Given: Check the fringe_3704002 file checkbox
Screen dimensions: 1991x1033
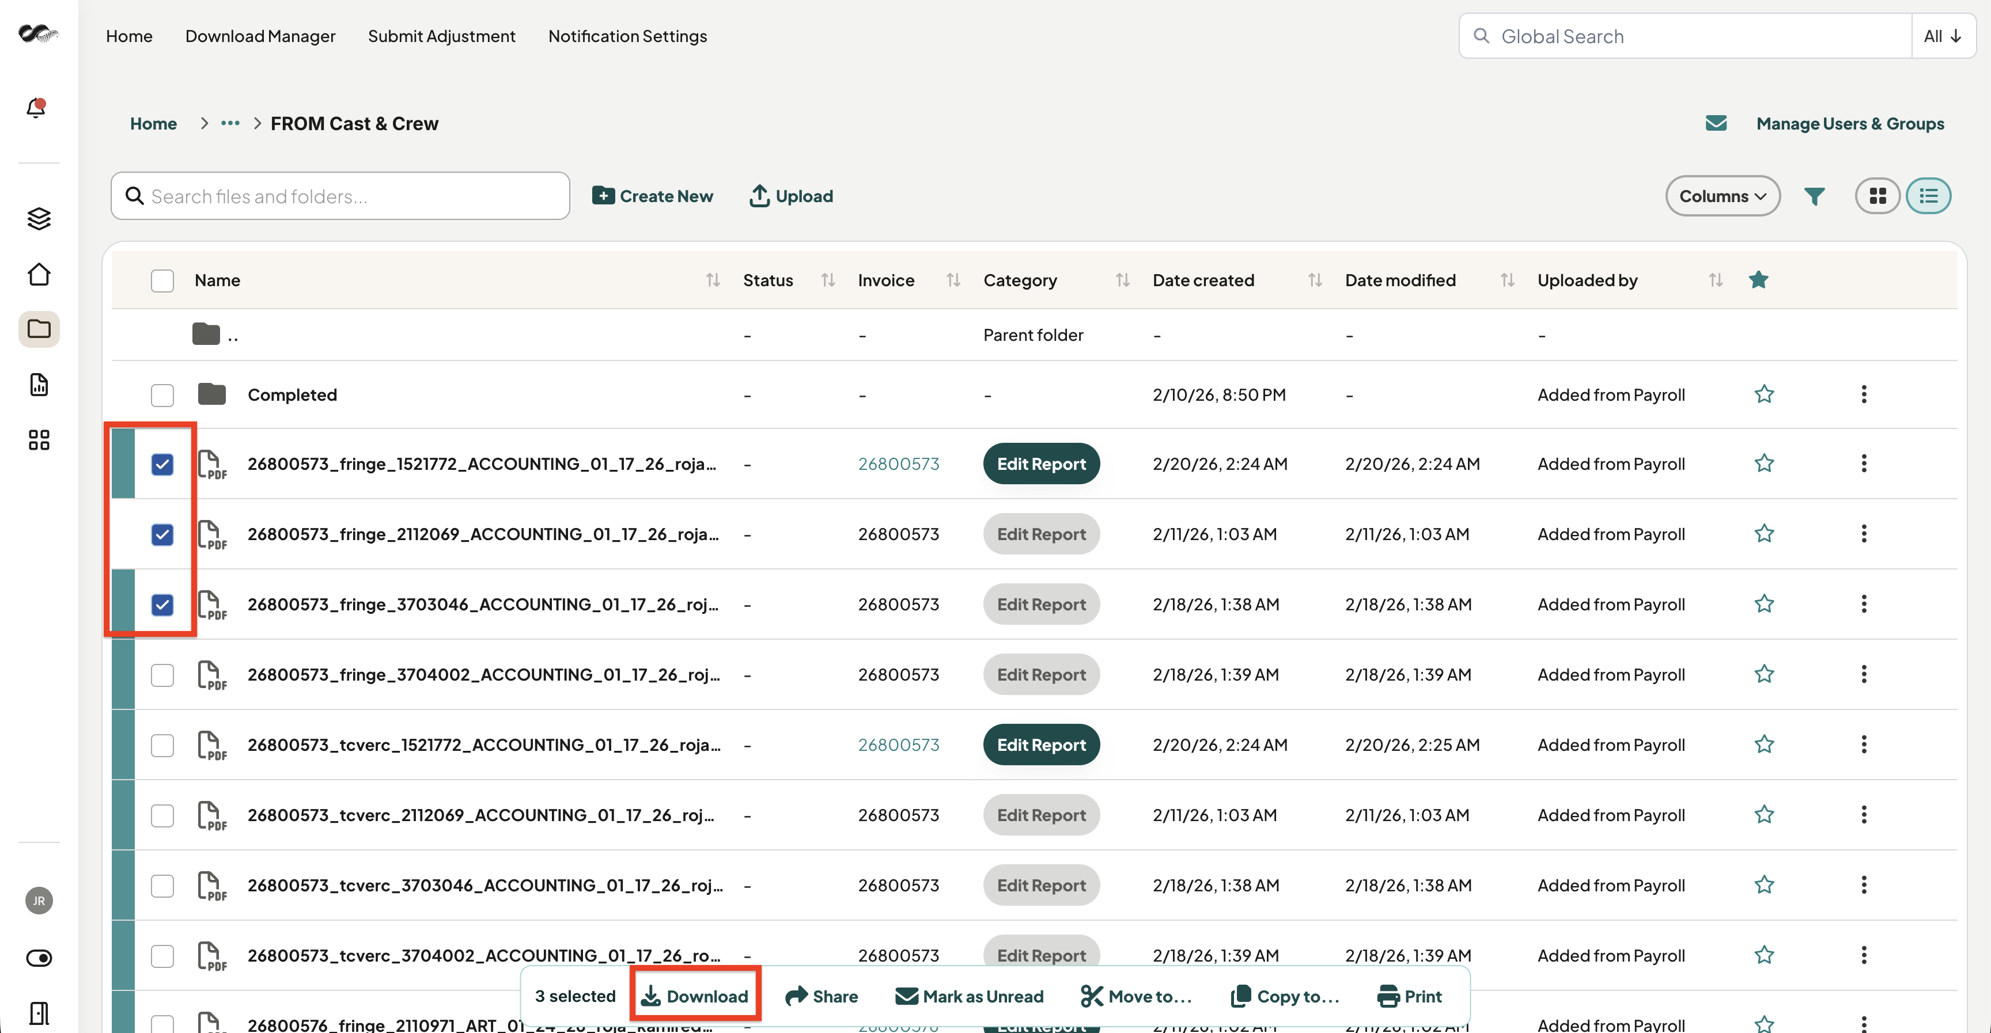Looking at the screenshot, I should coord(162,675).
